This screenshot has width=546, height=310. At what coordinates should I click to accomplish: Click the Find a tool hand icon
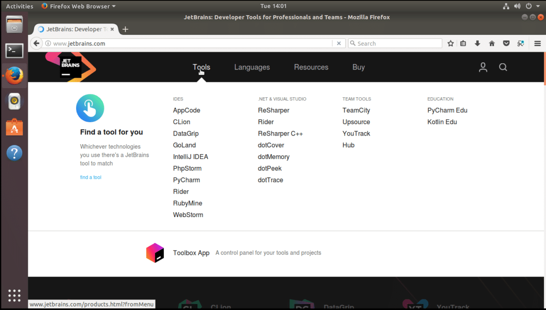90,108
